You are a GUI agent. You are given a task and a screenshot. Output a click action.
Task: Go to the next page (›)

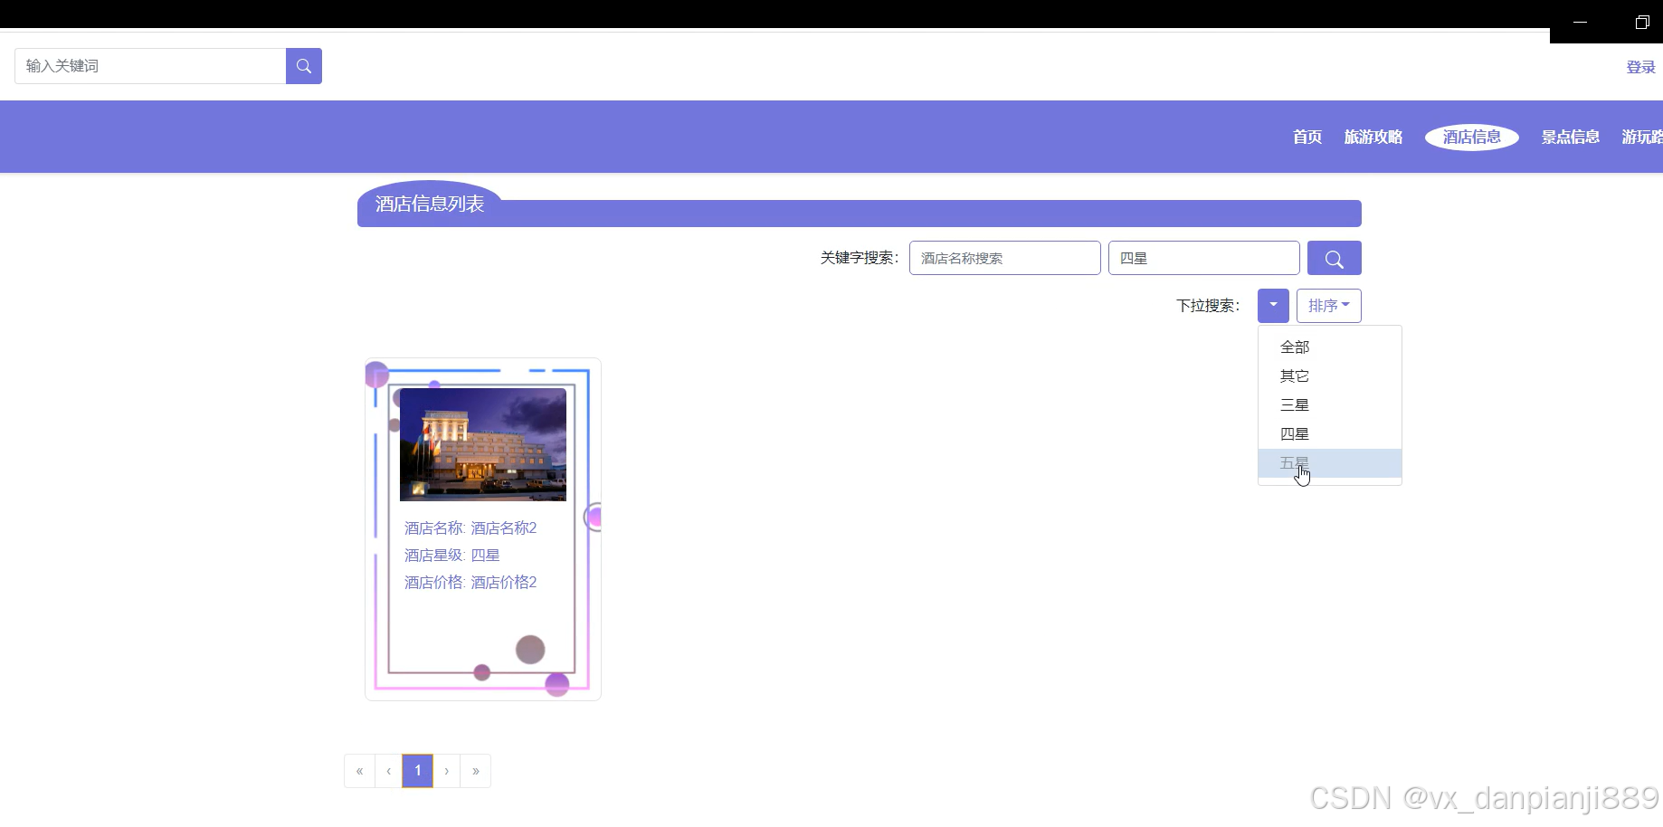[x=447, y=771]
